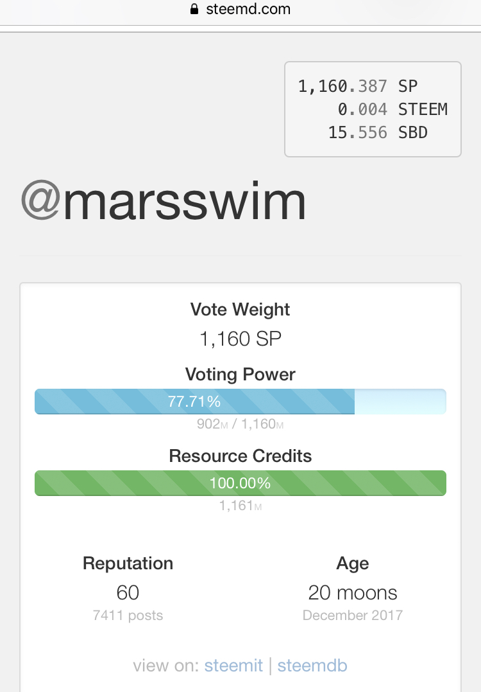Screen dimensions: 481x692
Task: Click the 1,161M resource credits amount
Action: point(240,506)
